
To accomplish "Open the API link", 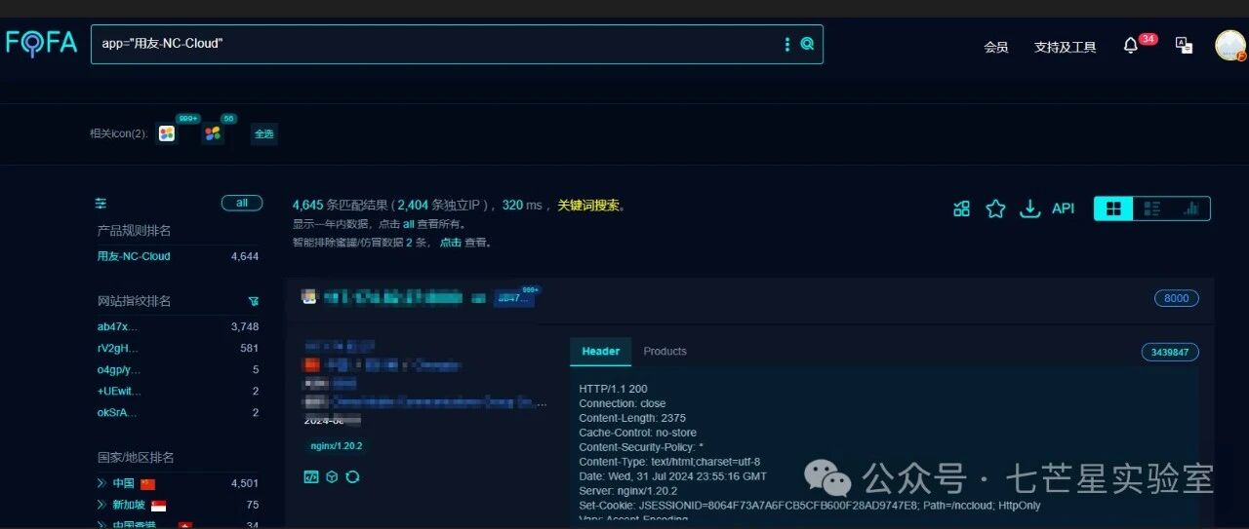I will 1063,208.
